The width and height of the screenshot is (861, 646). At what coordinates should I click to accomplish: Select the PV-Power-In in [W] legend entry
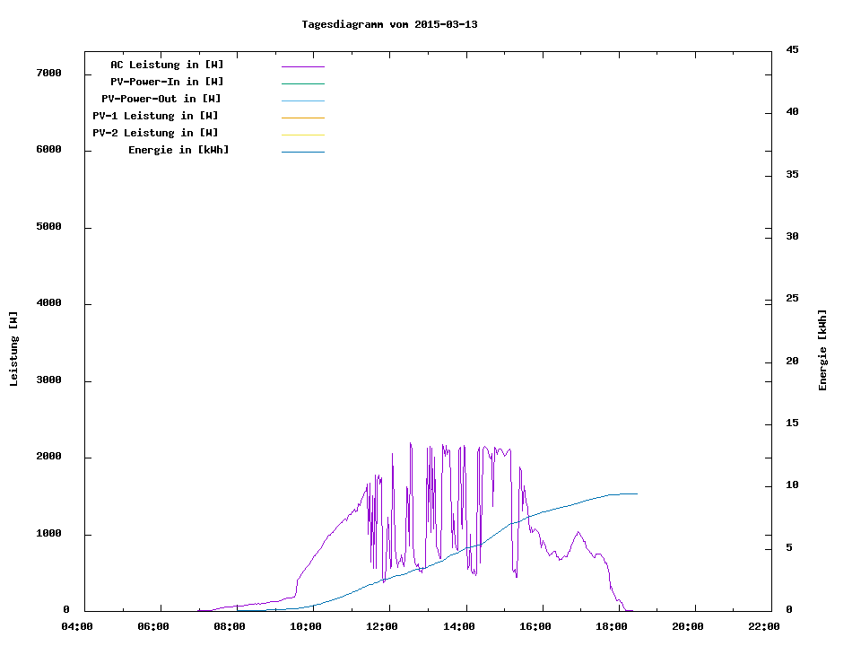(167, 82)
